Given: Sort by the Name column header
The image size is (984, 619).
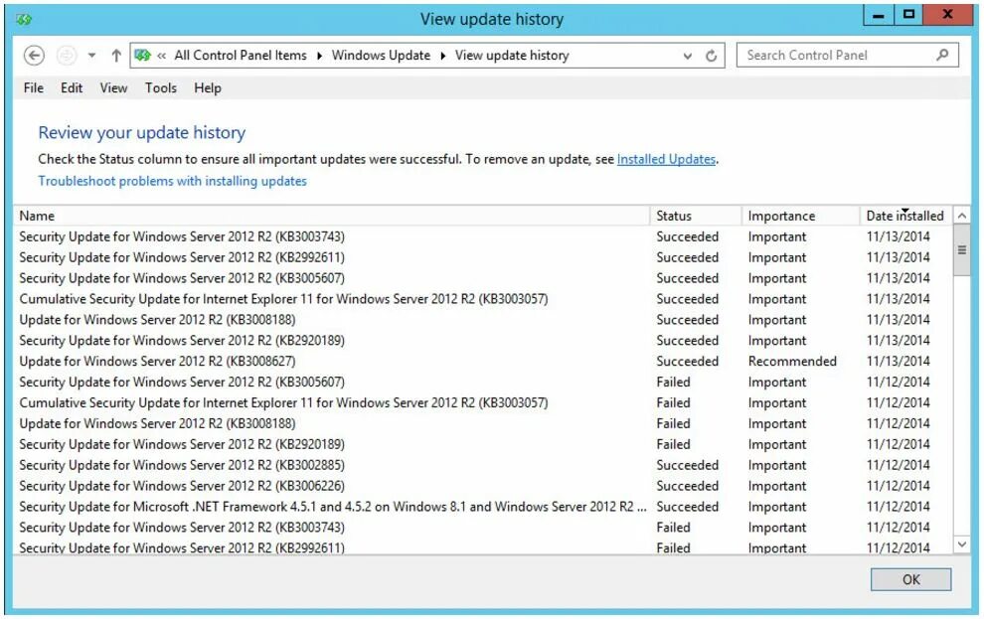Looking at the screenshot, I should pos(331,216).
